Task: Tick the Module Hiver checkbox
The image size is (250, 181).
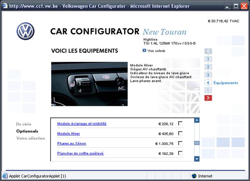Action: [180, 133]
